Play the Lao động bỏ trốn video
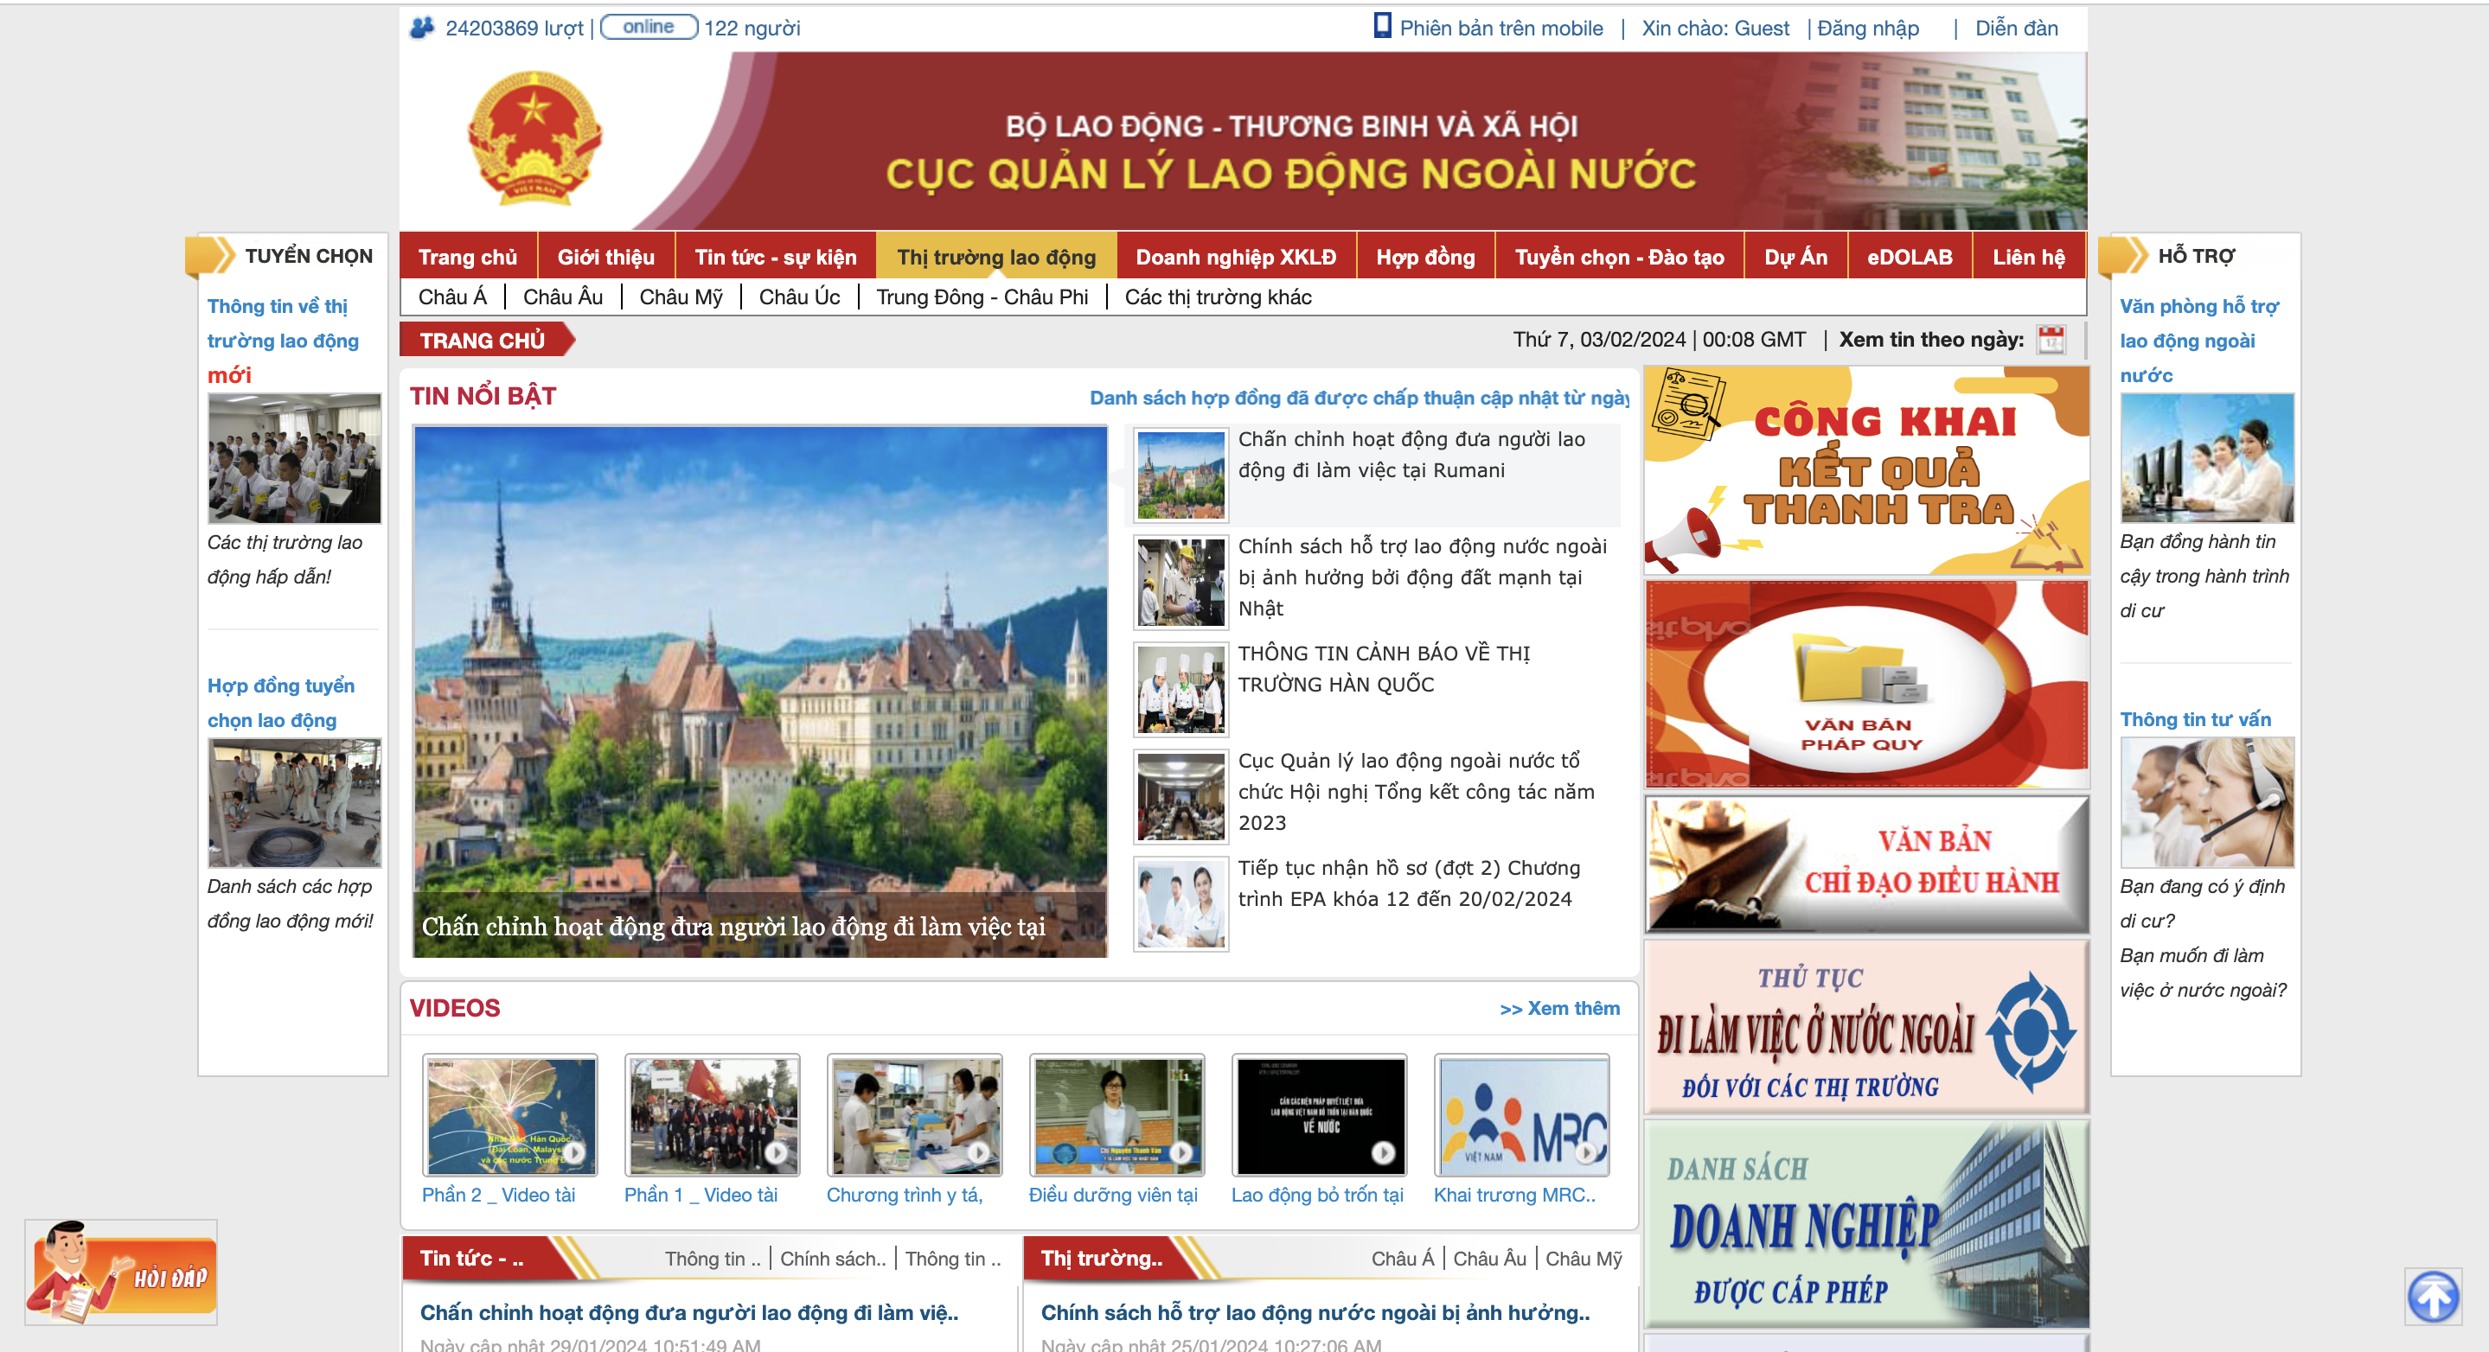The width and height of the screenshot is (2489, 1352). coord(1319,1115)
